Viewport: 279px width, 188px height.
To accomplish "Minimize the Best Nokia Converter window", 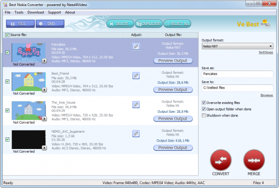I will [250, 4].
